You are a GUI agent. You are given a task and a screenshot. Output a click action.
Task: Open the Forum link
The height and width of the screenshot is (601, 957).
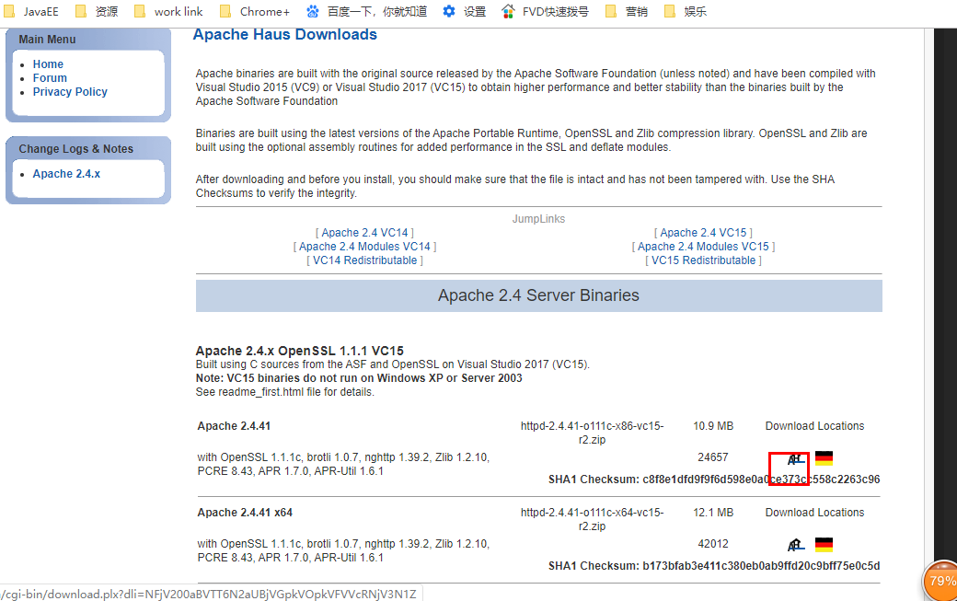coord(50,78)
